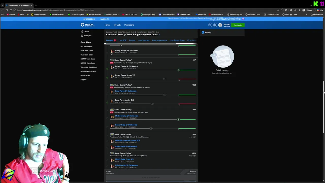The height and width of the screenshot is (183, 325).
Task: Expand the matchup title dropdown chevron
Action: point(159,35)
